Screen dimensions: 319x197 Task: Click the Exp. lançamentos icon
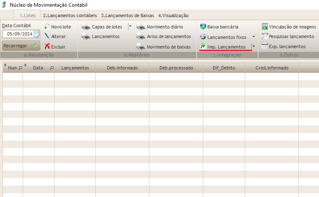point(265,46)
